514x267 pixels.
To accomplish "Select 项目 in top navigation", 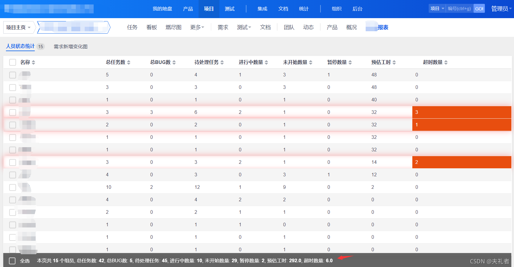I will (x=209, y=9).
